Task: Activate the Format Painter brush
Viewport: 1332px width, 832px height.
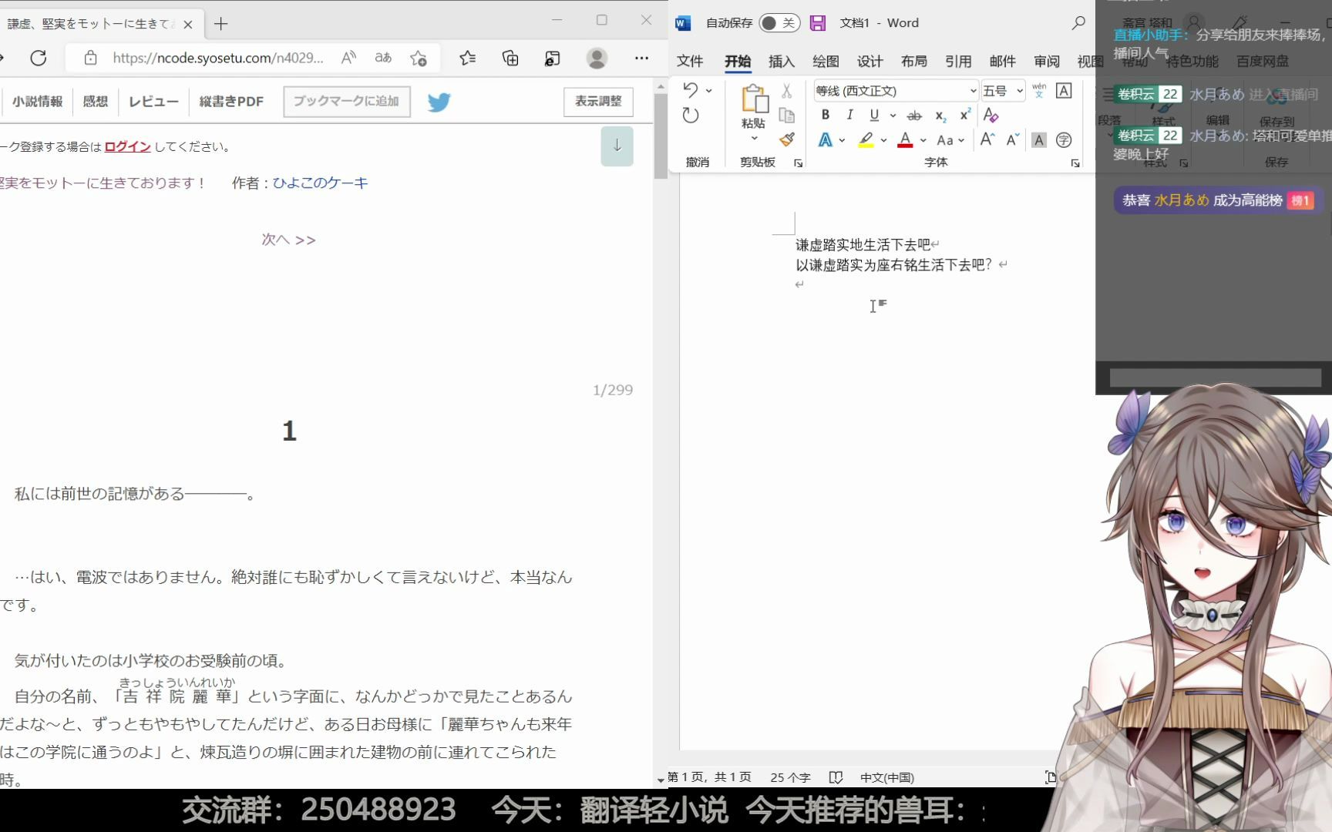Action: coord(786,139)
